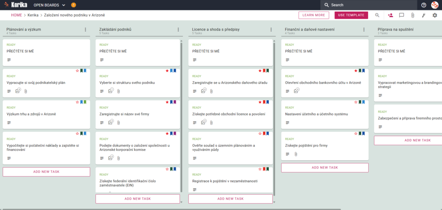The height and width of the screenshot is (210, 442).
Task: Add new task in Licence a shoda column
Action: [230, 199]
